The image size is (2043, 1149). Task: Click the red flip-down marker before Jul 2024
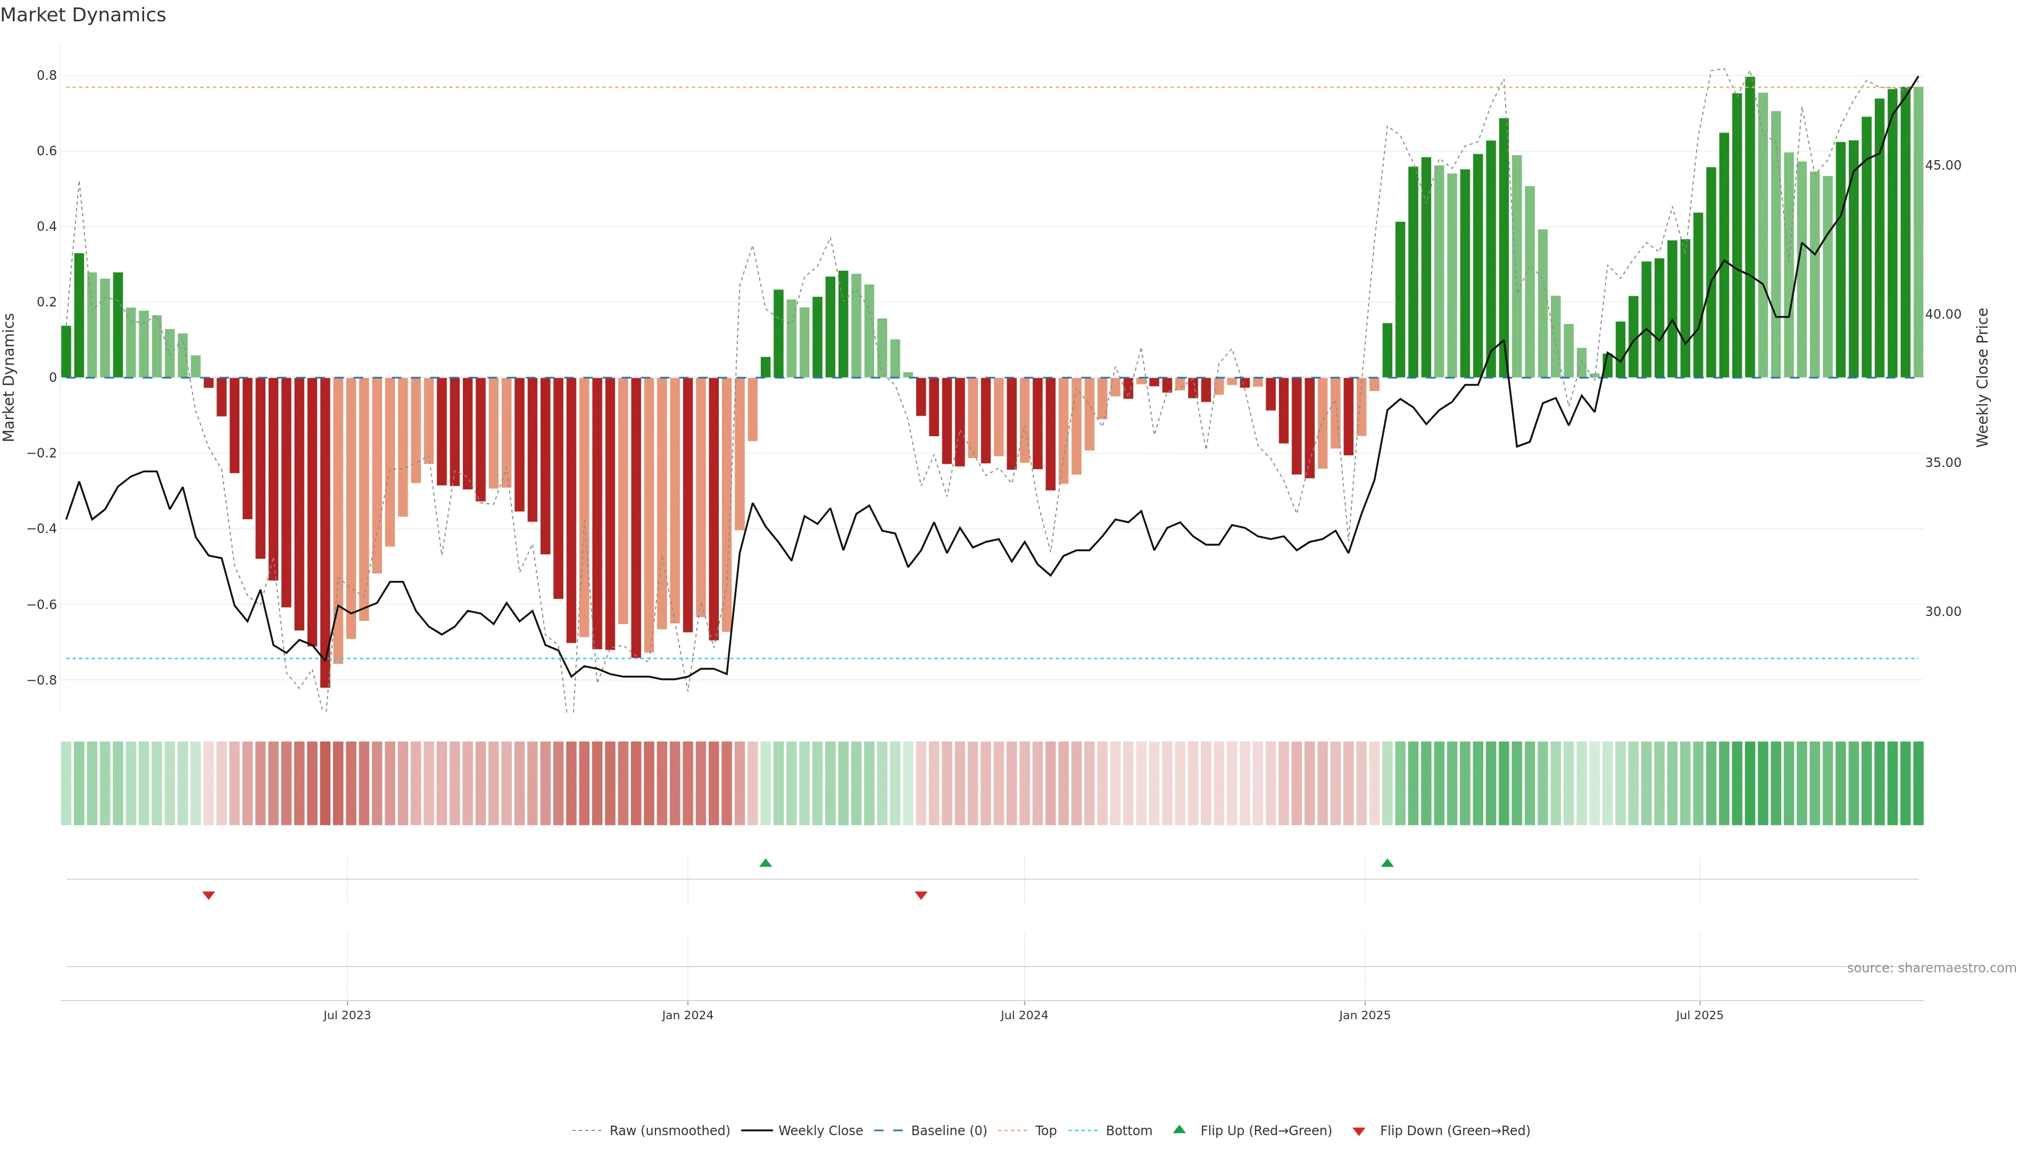(x=921, y=895)
